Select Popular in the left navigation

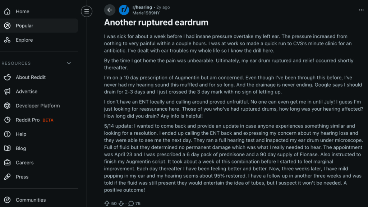pyautogui.click(x=24, y=26)
